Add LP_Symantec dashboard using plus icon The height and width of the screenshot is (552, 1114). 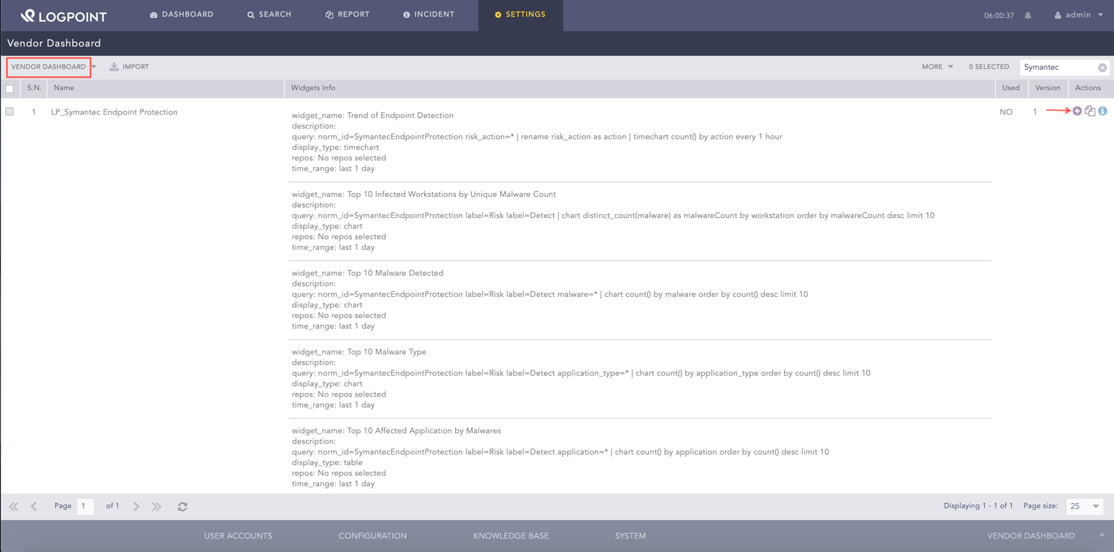(1077, 111)
